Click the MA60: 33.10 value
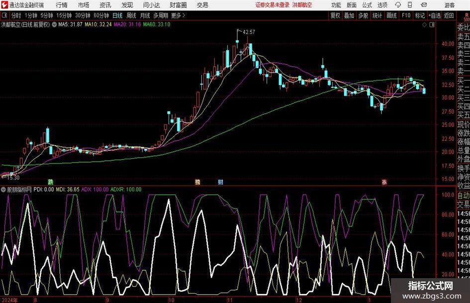Image resolution: width=470 pixels, height=303 pixels. click(x=157, y=24)
